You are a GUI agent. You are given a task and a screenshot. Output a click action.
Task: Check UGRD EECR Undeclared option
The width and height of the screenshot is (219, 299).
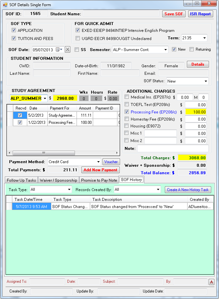pyautogui.click(x=78, y=38)
